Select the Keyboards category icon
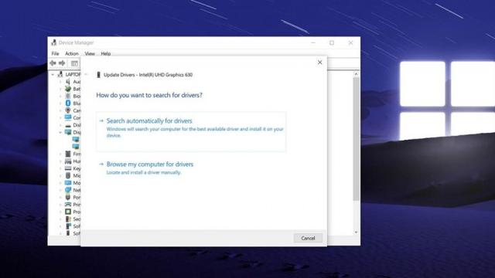 [68, 168]
